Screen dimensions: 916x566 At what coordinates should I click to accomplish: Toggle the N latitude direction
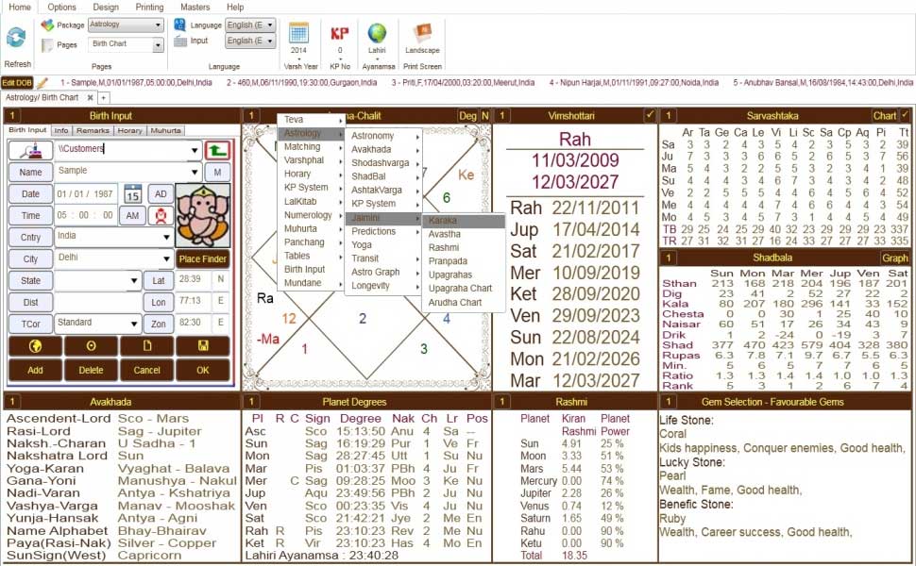221,279
